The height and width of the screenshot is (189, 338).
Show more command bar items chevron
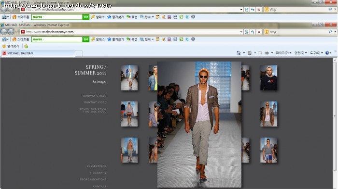coord(336,51)
